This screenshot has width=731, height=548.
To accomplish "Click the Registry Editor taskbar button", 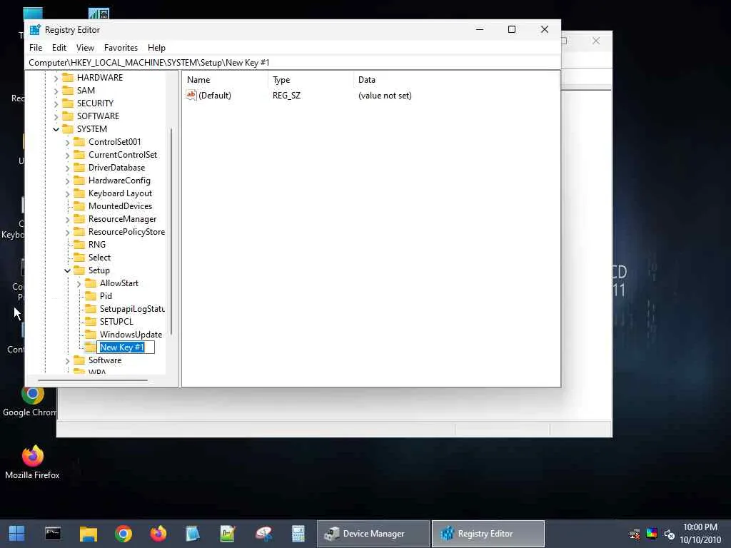I will click(x=488, y=534).
